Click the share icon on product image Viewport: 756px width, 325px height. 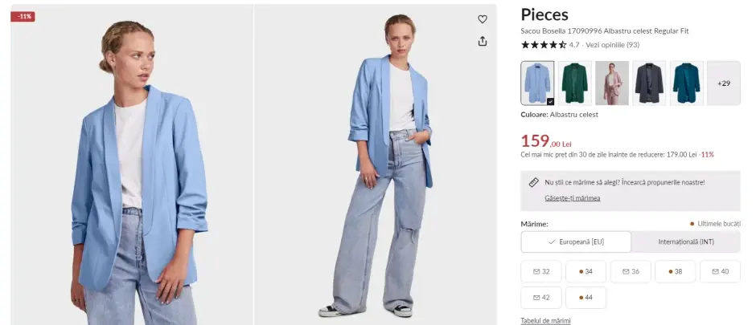pyautogui.click(x=482, y=42)
